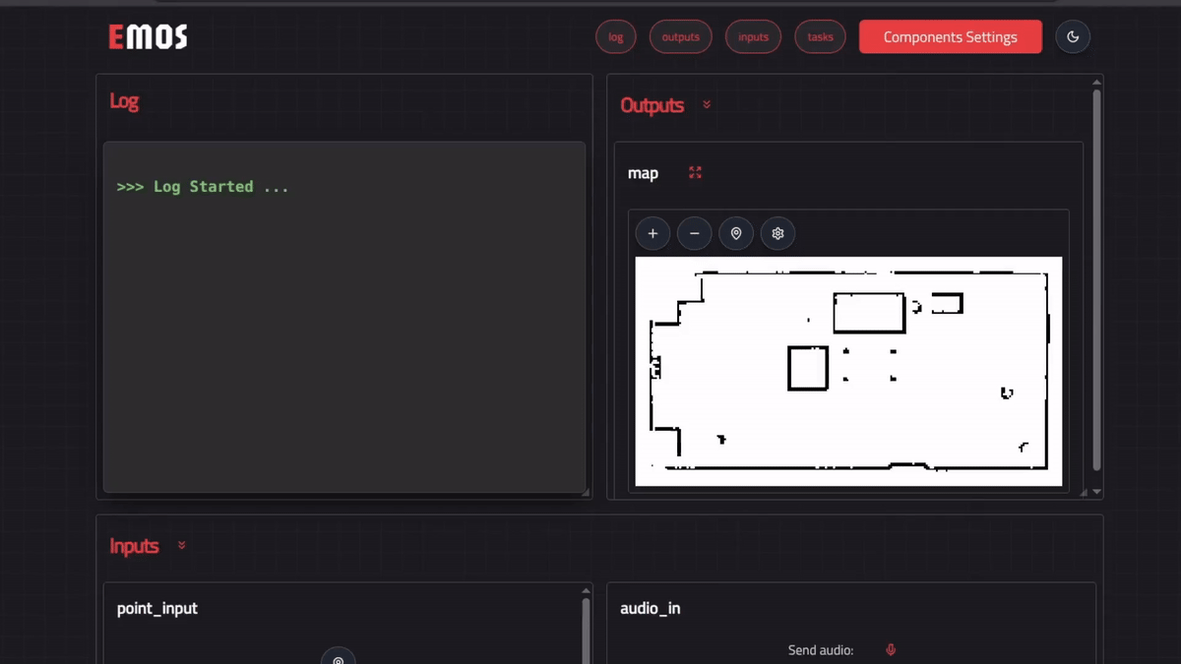Open the map settings gear
The width and height of the screenshot is (1181, 664).
click(777, 233)
